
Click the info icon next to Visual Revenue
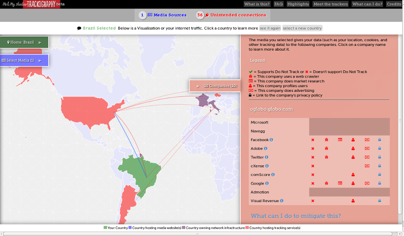(x=282, y=201)
